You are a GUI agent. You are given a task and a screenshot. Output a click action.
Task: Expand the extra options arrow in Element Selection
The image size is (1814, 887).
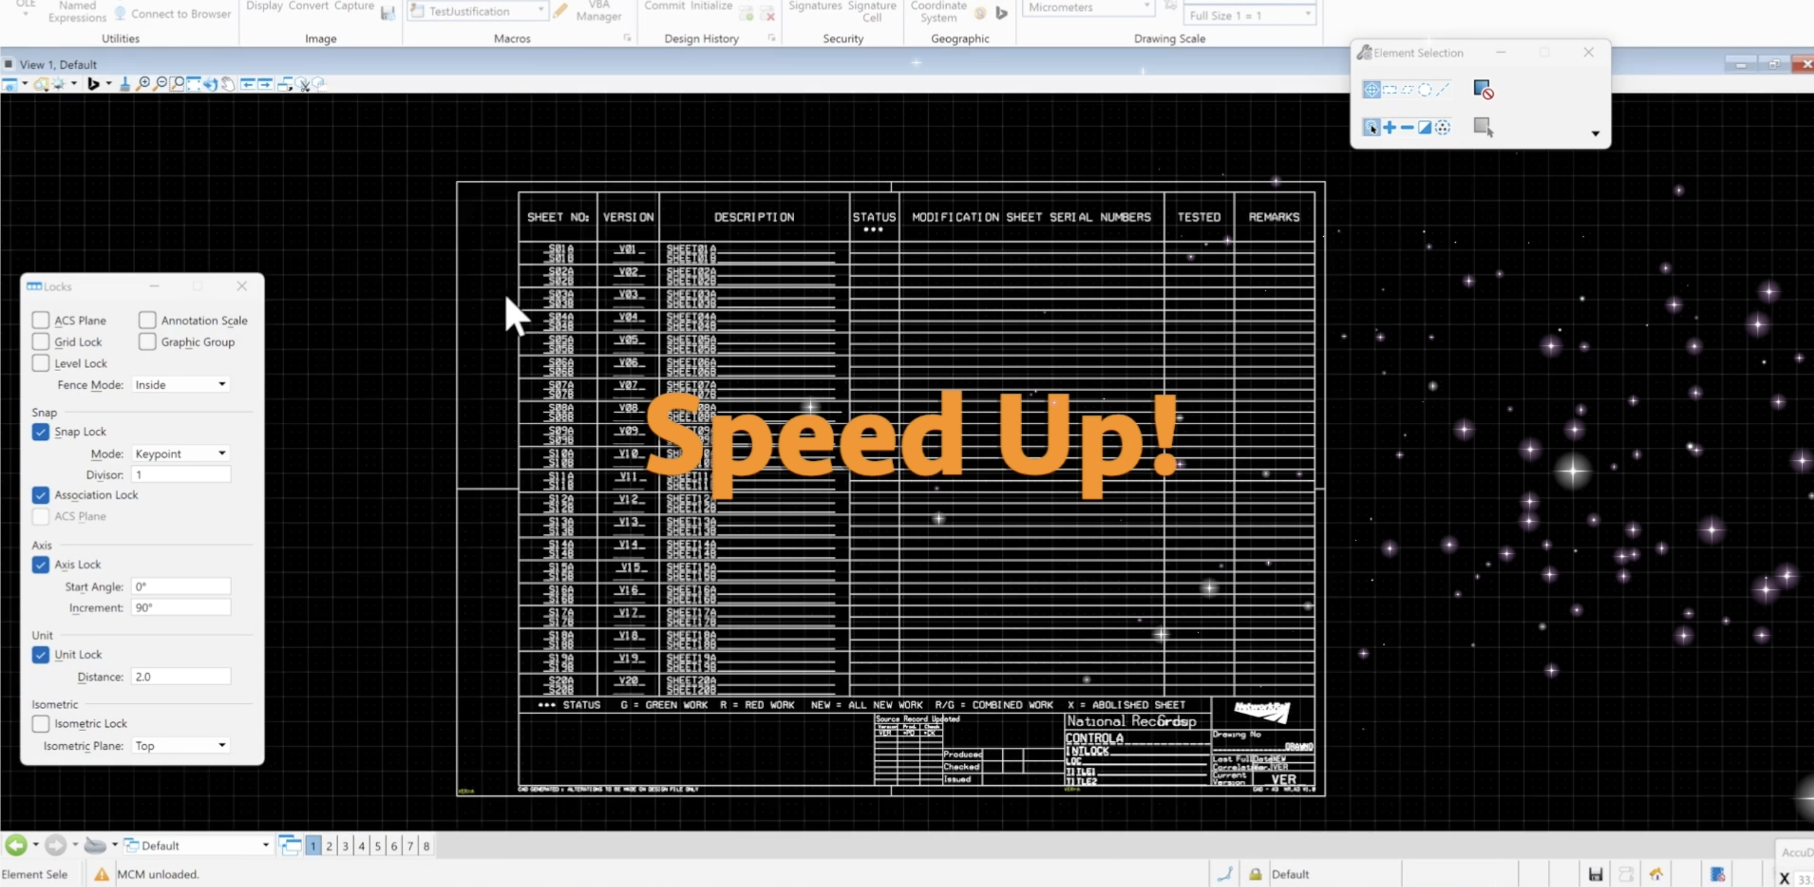tap(1595, 134)
